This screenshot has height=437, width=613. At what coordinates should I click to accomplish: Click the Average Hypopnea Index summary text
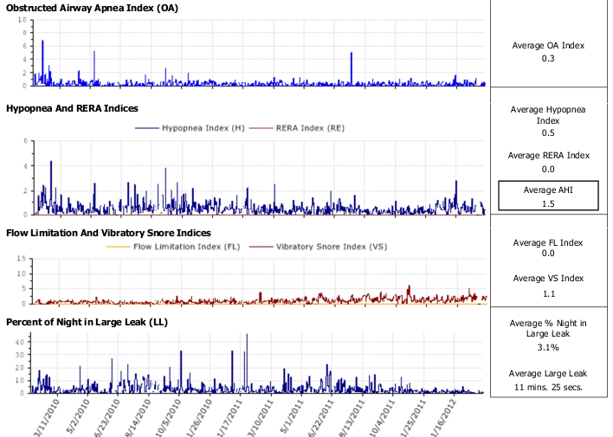pos(547,121)
